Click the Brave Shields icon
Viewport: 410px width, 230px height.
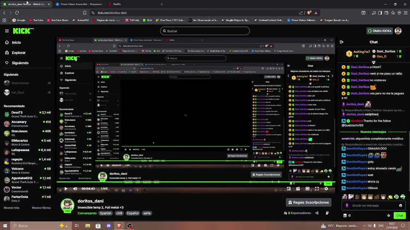(309, 13)
